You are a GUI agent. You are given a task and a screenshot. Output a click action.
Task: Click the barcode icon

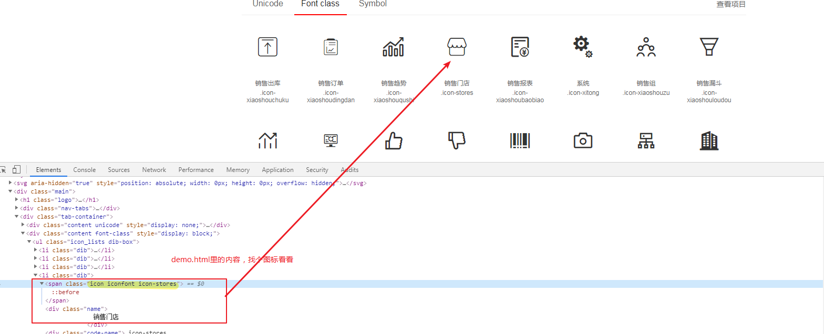520,141
